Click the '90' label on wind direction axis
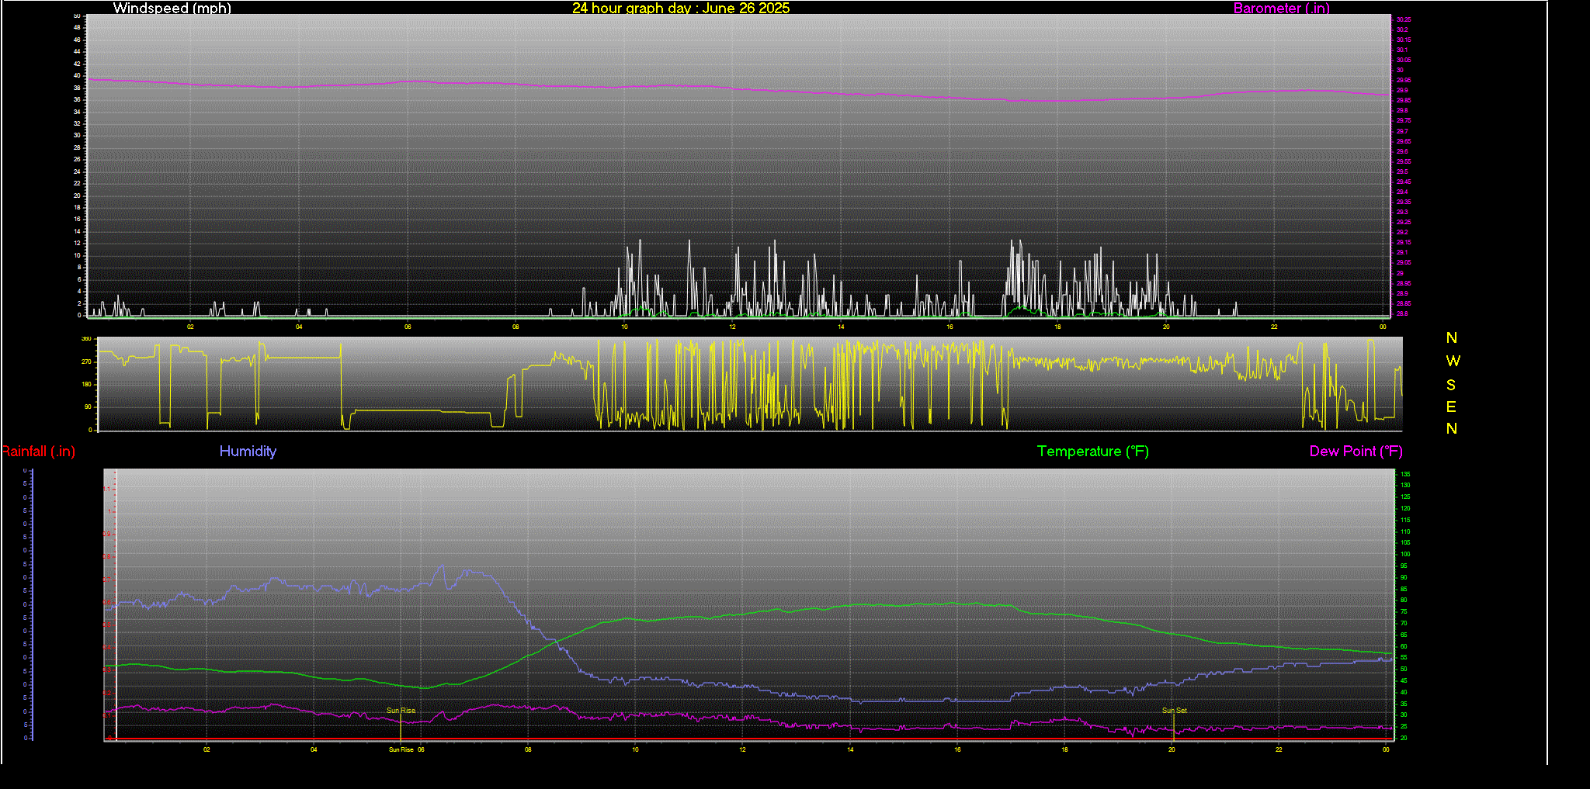Screen dimensions: 1590x789 [x=89, y=407]
